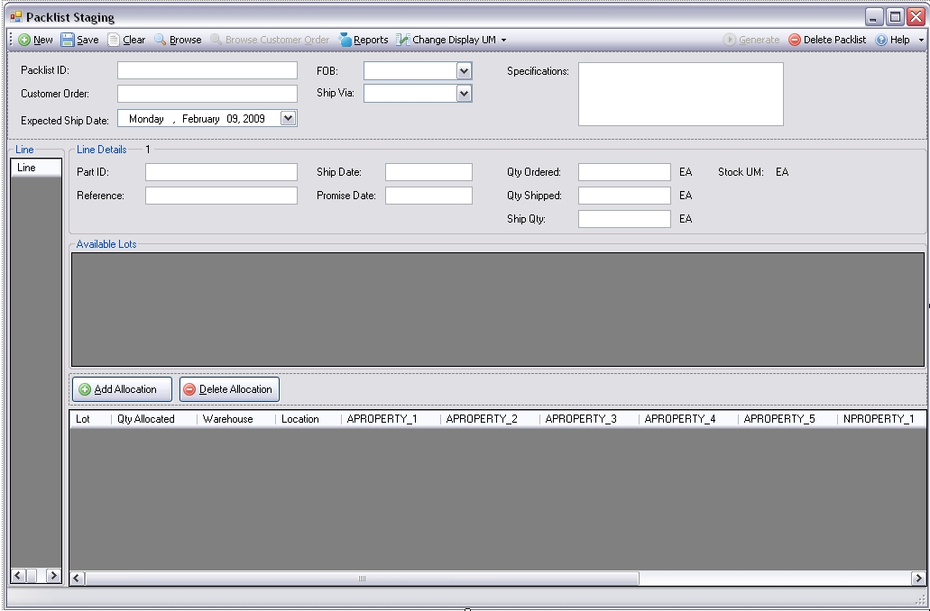Click the Delete Packlist red icon

[x=795, y=40]
